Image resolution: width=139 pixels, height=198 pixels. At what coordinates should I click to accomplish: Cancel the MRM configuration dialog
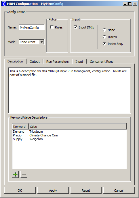click(x=119, y=191)
